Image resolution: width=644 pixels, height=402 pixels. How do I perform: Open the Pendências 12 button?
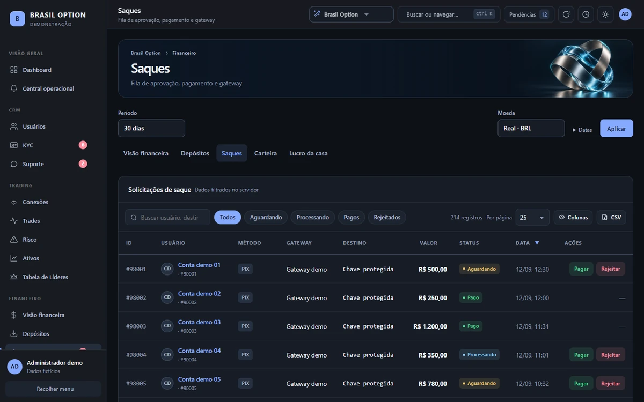529,14
